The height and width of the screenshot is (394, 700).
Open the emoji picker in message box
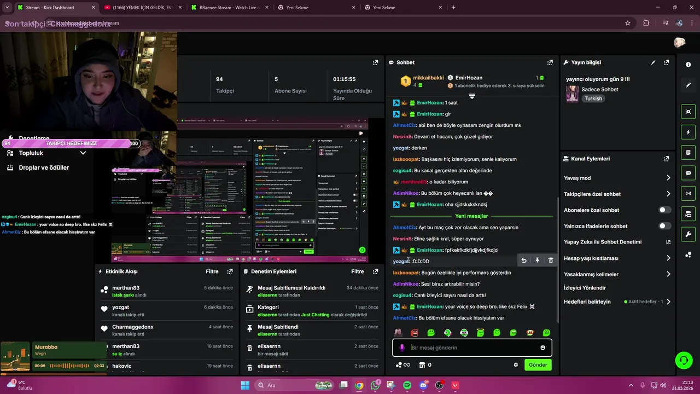point(542,347)
